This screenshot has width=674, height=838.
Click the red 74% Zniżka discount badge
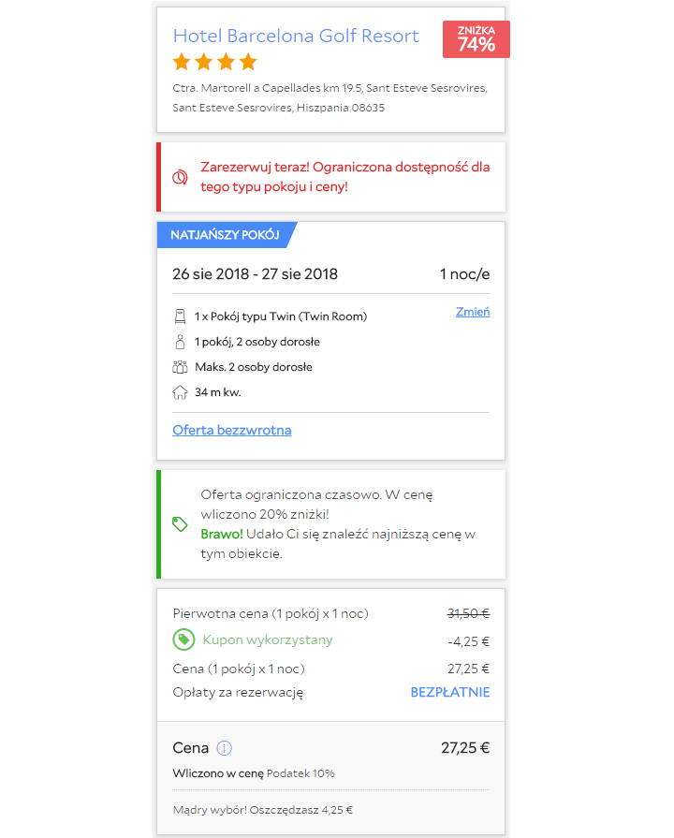coord(476,39)
